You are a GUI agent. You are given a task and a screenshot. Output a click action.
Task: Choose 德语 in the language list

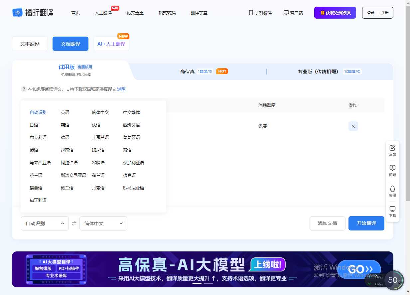click(x=65, y=137)
